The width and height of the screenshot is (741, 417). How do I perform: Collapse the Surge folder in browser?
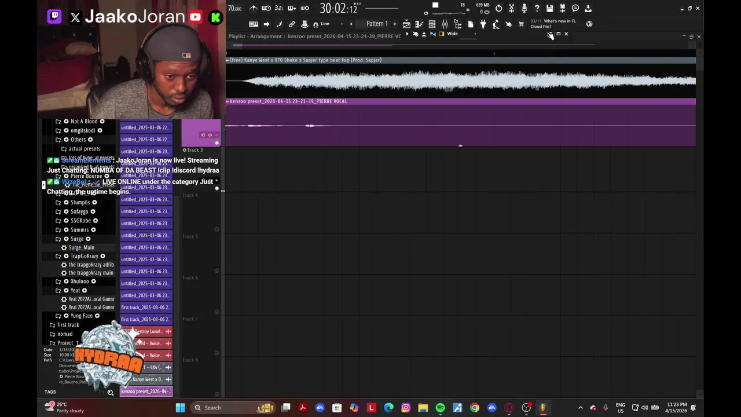[x=58, y=239]
